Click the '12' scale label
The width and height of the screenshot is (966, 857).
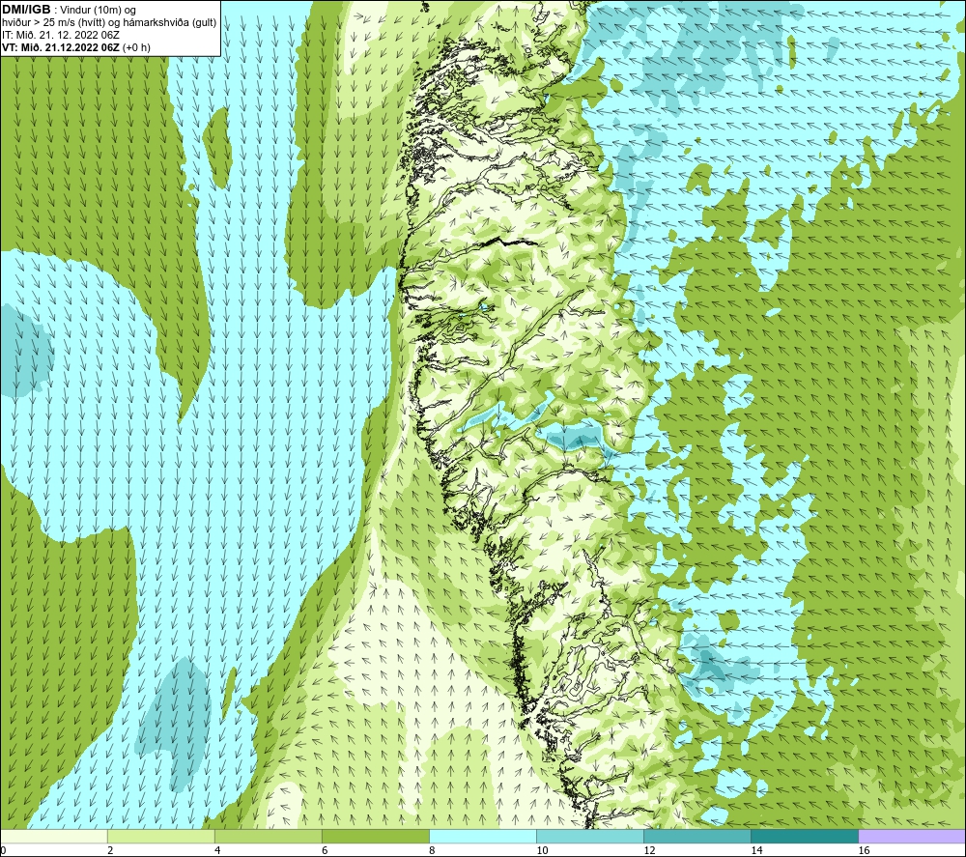coord(649,851)
